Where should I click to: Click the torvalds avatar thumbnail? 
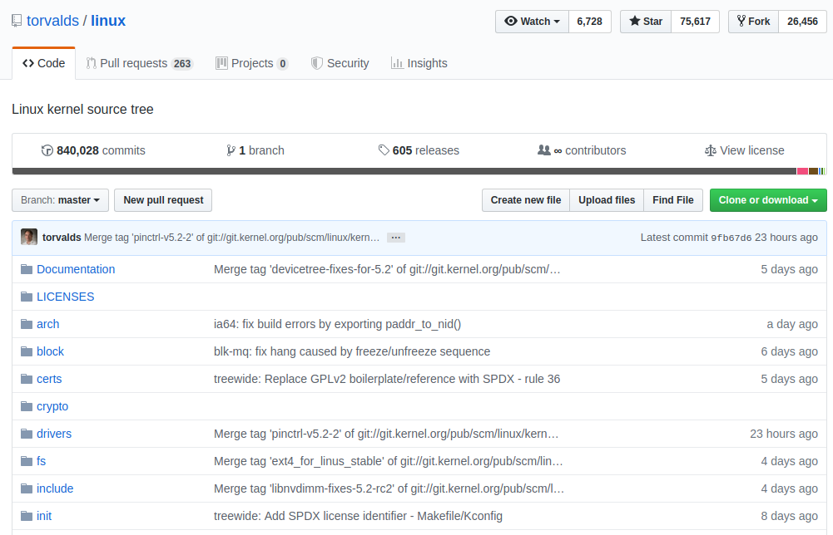point(29,237)
